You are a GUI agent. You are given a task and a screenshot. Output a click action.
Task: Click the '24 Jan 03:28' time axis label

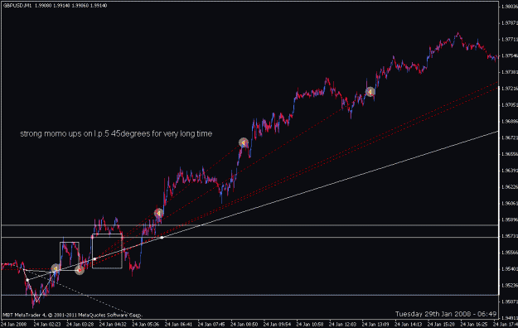[x=80, y=325]
